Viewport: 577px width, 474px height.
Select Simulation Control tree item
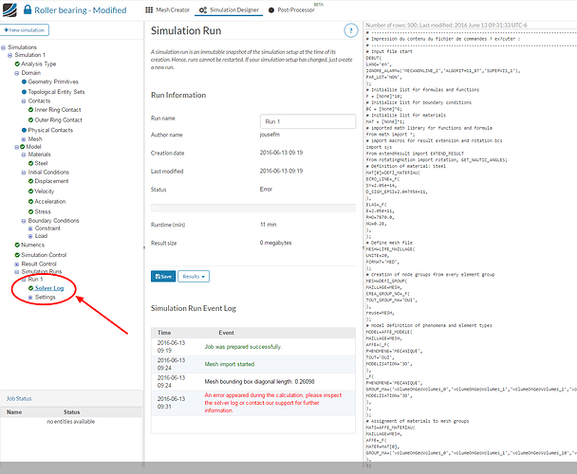coord(44,255)
